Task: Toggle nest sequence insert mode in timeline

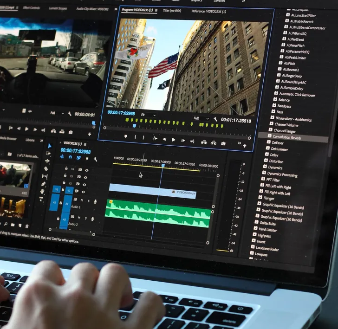Action: [62, 157]
